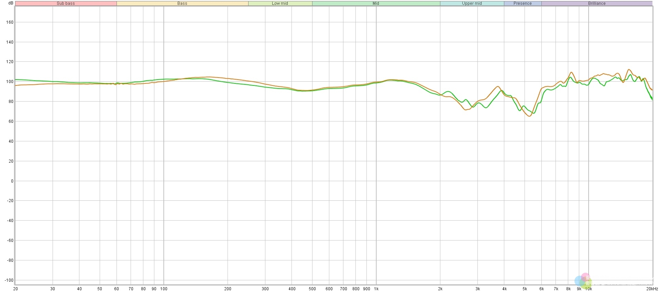Click the 20kHz tick on the frequency axis
This screenshot has width=660, height=293.
[652, 289]
